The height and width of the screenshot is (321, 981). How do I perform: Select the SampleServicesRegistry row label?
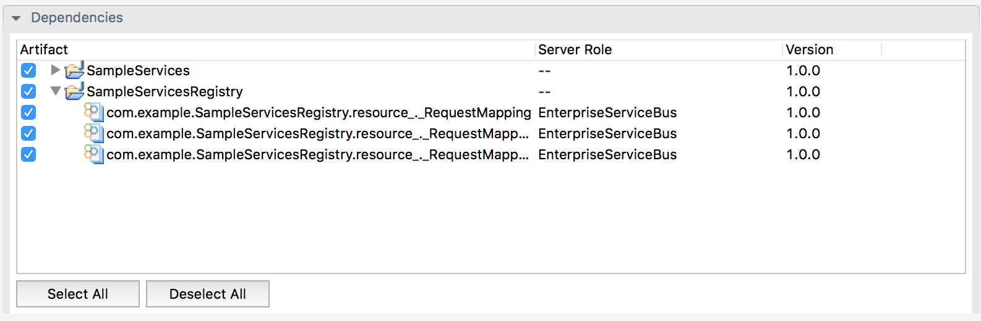(x=165, y=91)
